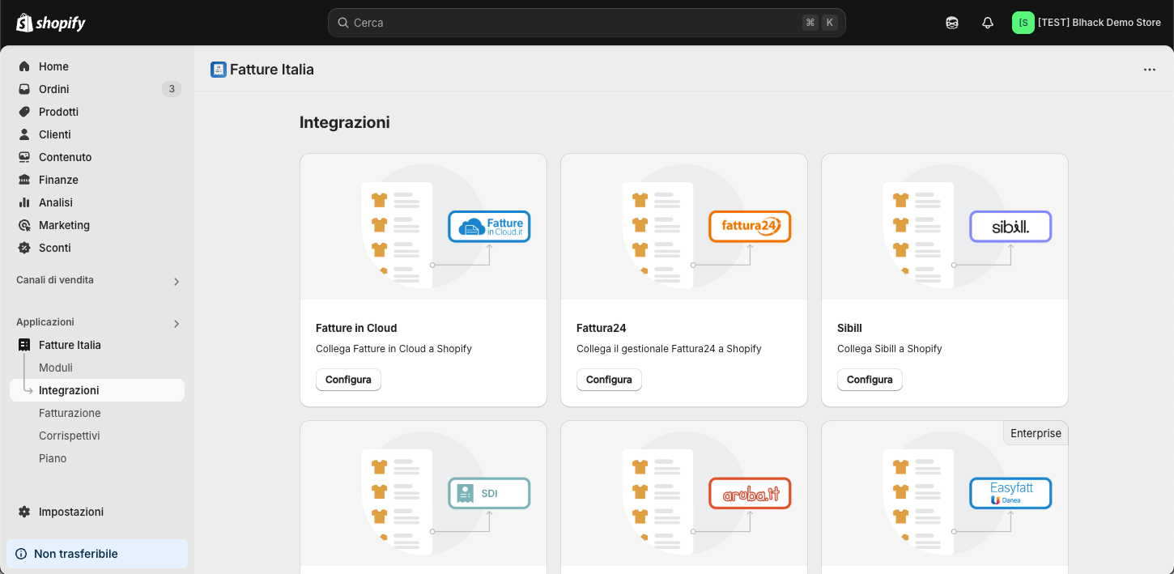Viewport: 1174px width, 574px height.
Task: Open Fatture Italia app in sidebar
Action: pos(97,345)
